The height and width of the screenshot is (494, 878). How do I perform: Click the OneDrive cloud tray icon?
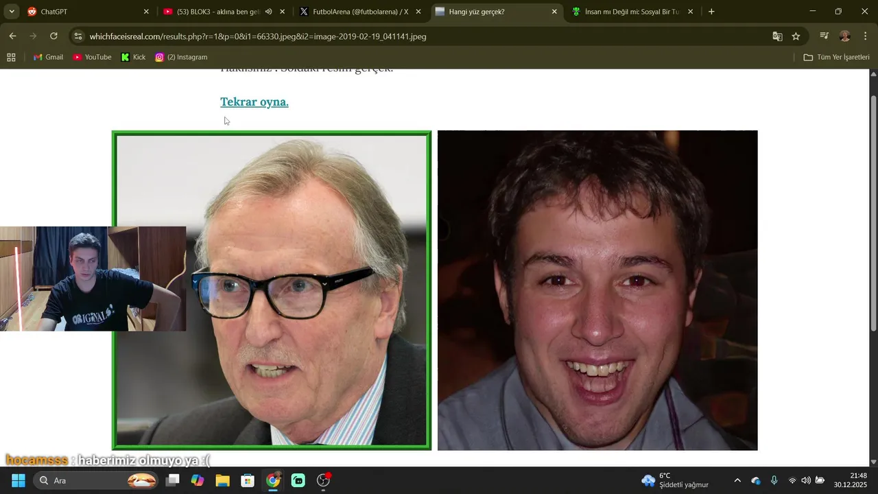(756, 480)
